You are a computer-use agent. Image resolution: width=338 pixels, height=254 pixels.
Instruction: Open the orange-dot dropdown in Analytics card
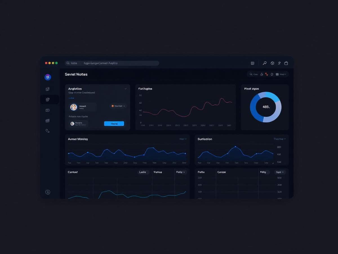(x=118, y=106)
